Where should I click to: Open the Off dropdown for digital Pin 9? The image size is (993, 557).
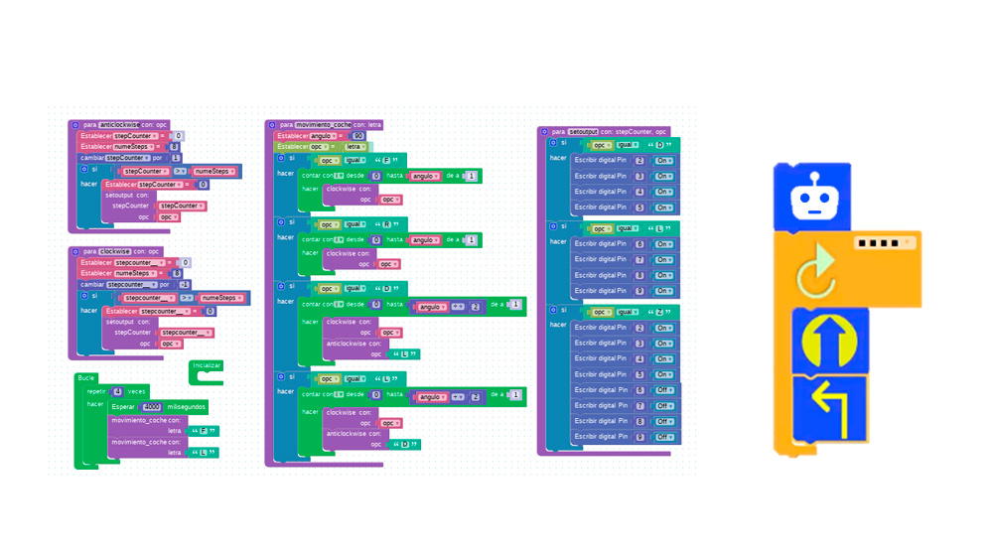665,437
